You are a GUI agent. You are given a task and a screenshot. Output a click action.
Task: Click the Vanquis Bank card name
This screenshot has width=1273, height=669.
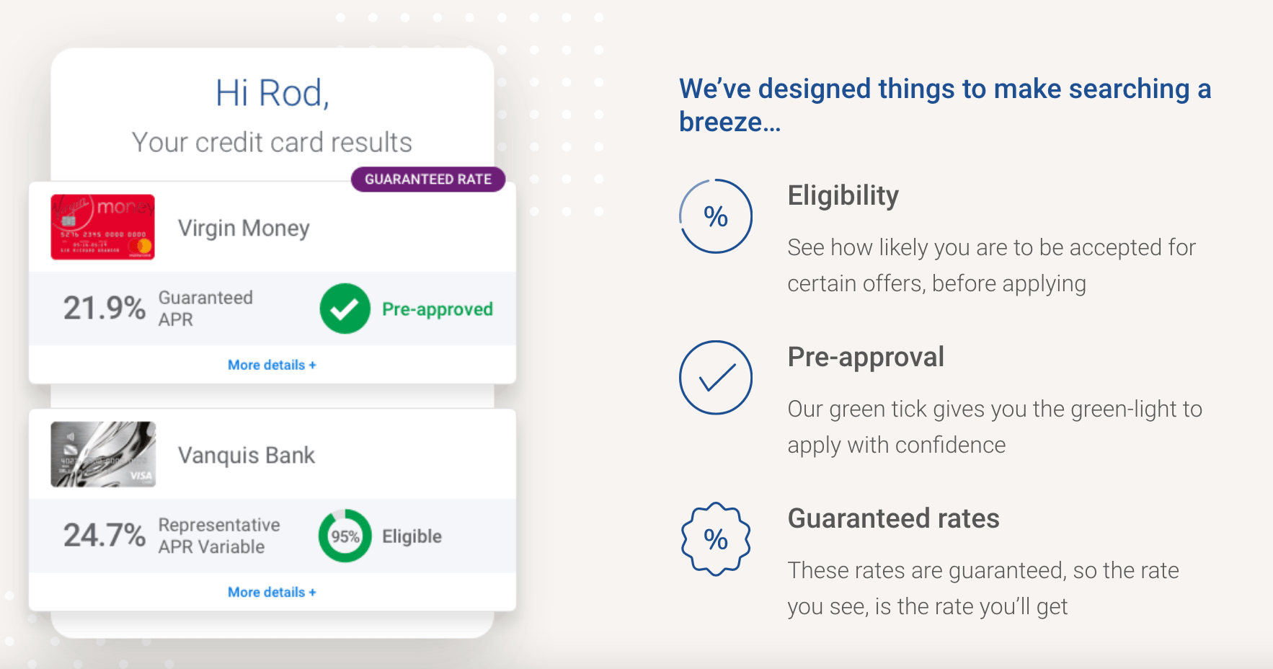tap(247, 455)
